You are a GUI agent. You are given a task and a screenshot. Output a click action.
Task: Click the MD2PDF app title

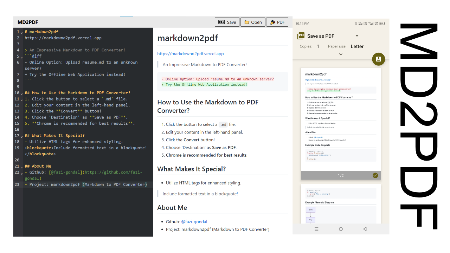(x=28, y=22)
